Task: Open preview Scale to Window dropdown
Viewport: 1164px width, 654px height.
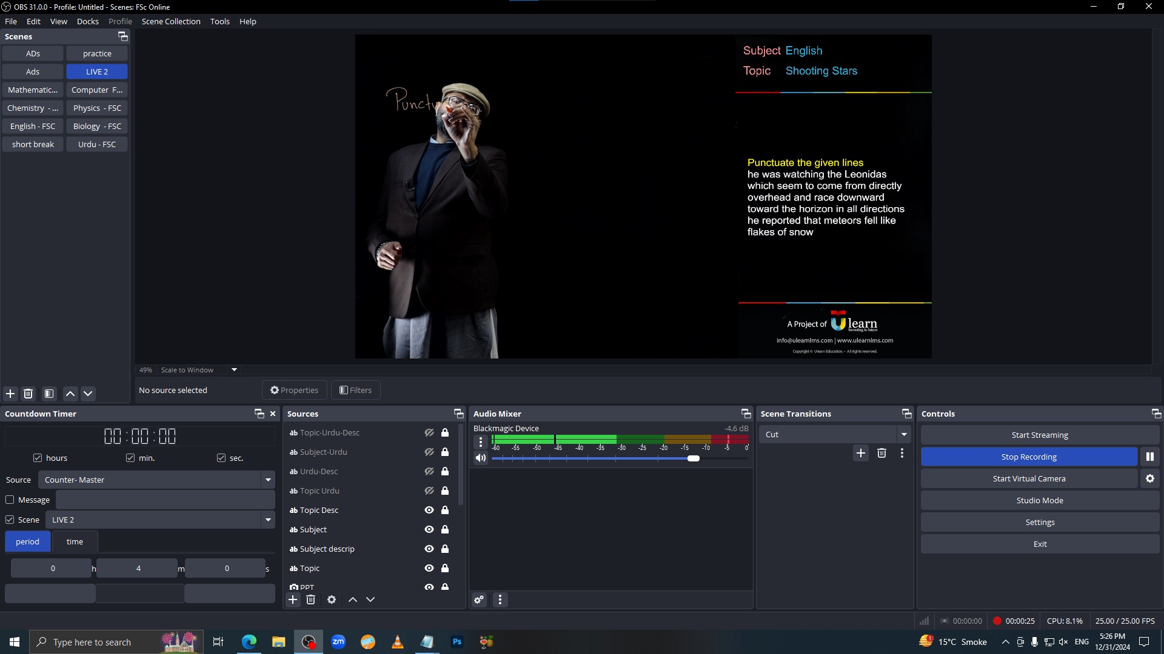Action: point(234,369)
